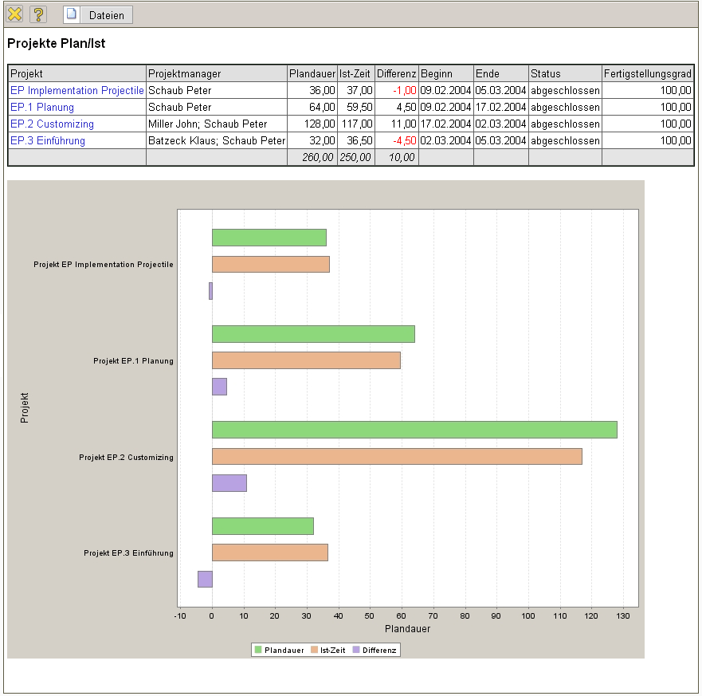
Task: Click the Fertigstellungsgrad column header
Action: click(x=647, y=74)
